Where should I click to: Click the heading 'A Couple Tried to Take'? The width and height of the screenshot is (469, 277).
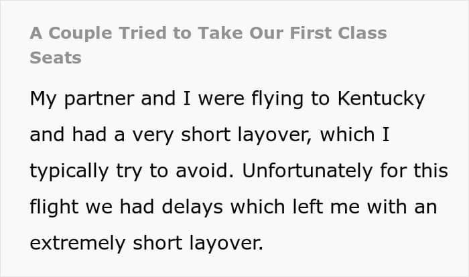pos(137,33)
